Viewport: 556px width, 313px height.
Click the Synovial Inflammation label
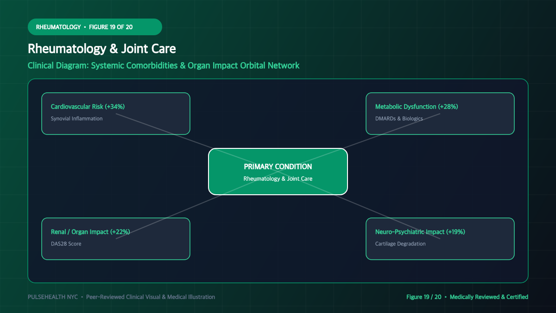point(76,119)
